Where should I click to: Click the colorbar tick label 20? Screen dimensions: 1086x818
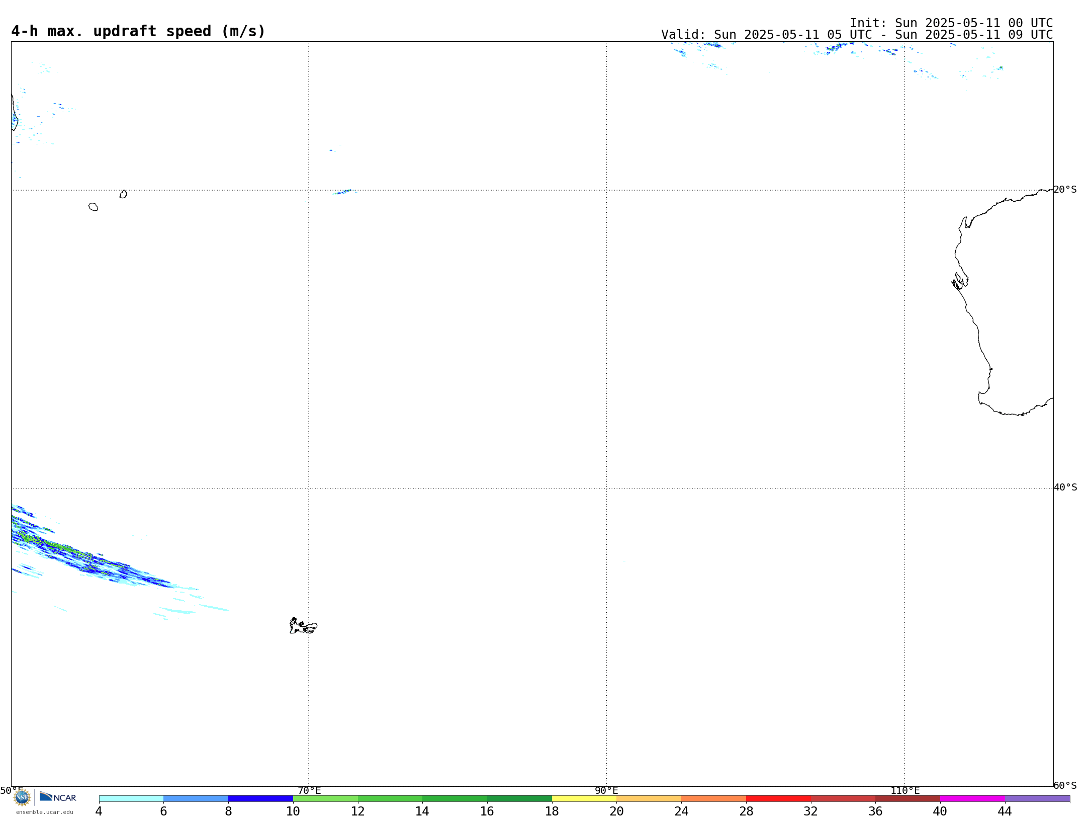coord(617,811)
